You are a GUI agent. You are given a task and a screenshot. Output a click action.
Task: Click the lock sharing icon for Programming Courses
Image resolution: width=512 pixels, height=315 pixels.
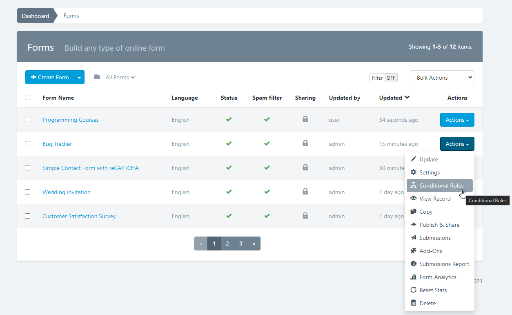(x=305, y=119)
